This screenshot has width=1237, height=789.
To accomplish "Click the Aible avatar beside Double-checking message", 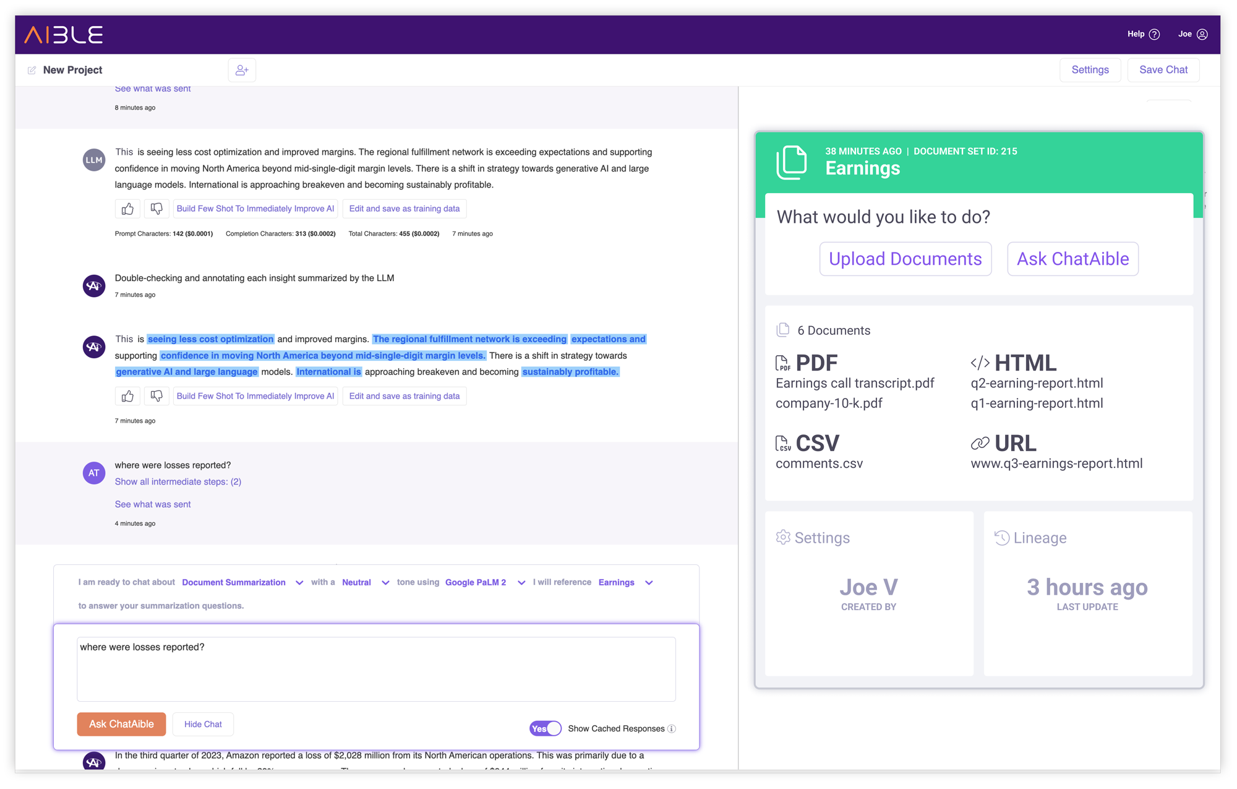I will point(94,286).
